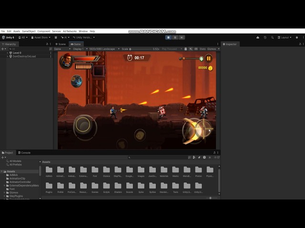Open the Scripts folder thumbnail
The height and width of the screenshot is (228, 305).
point(106,188)
